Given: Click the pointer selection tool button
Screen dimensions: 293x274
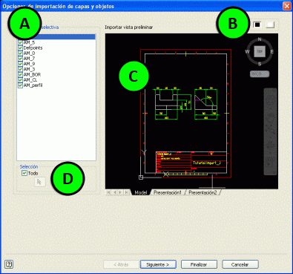Looking at the screenshot, I should (x=39, y=182).
